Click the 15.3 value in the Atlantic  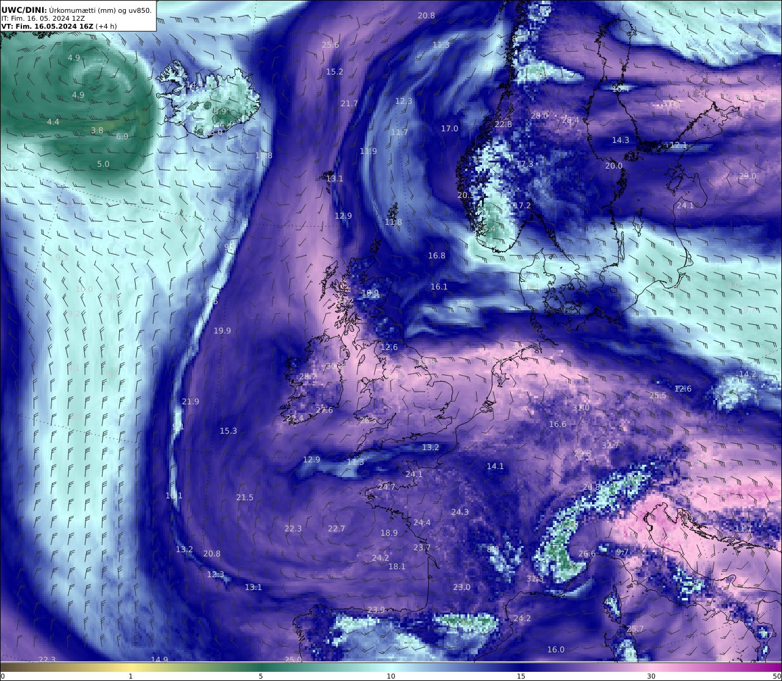pos(228,431)
